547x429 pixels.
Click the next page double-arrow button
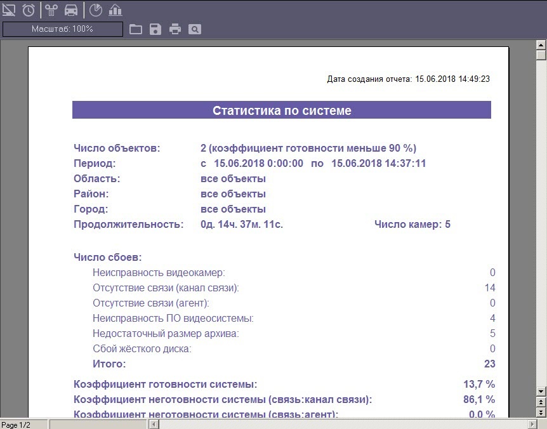point(541,412)
